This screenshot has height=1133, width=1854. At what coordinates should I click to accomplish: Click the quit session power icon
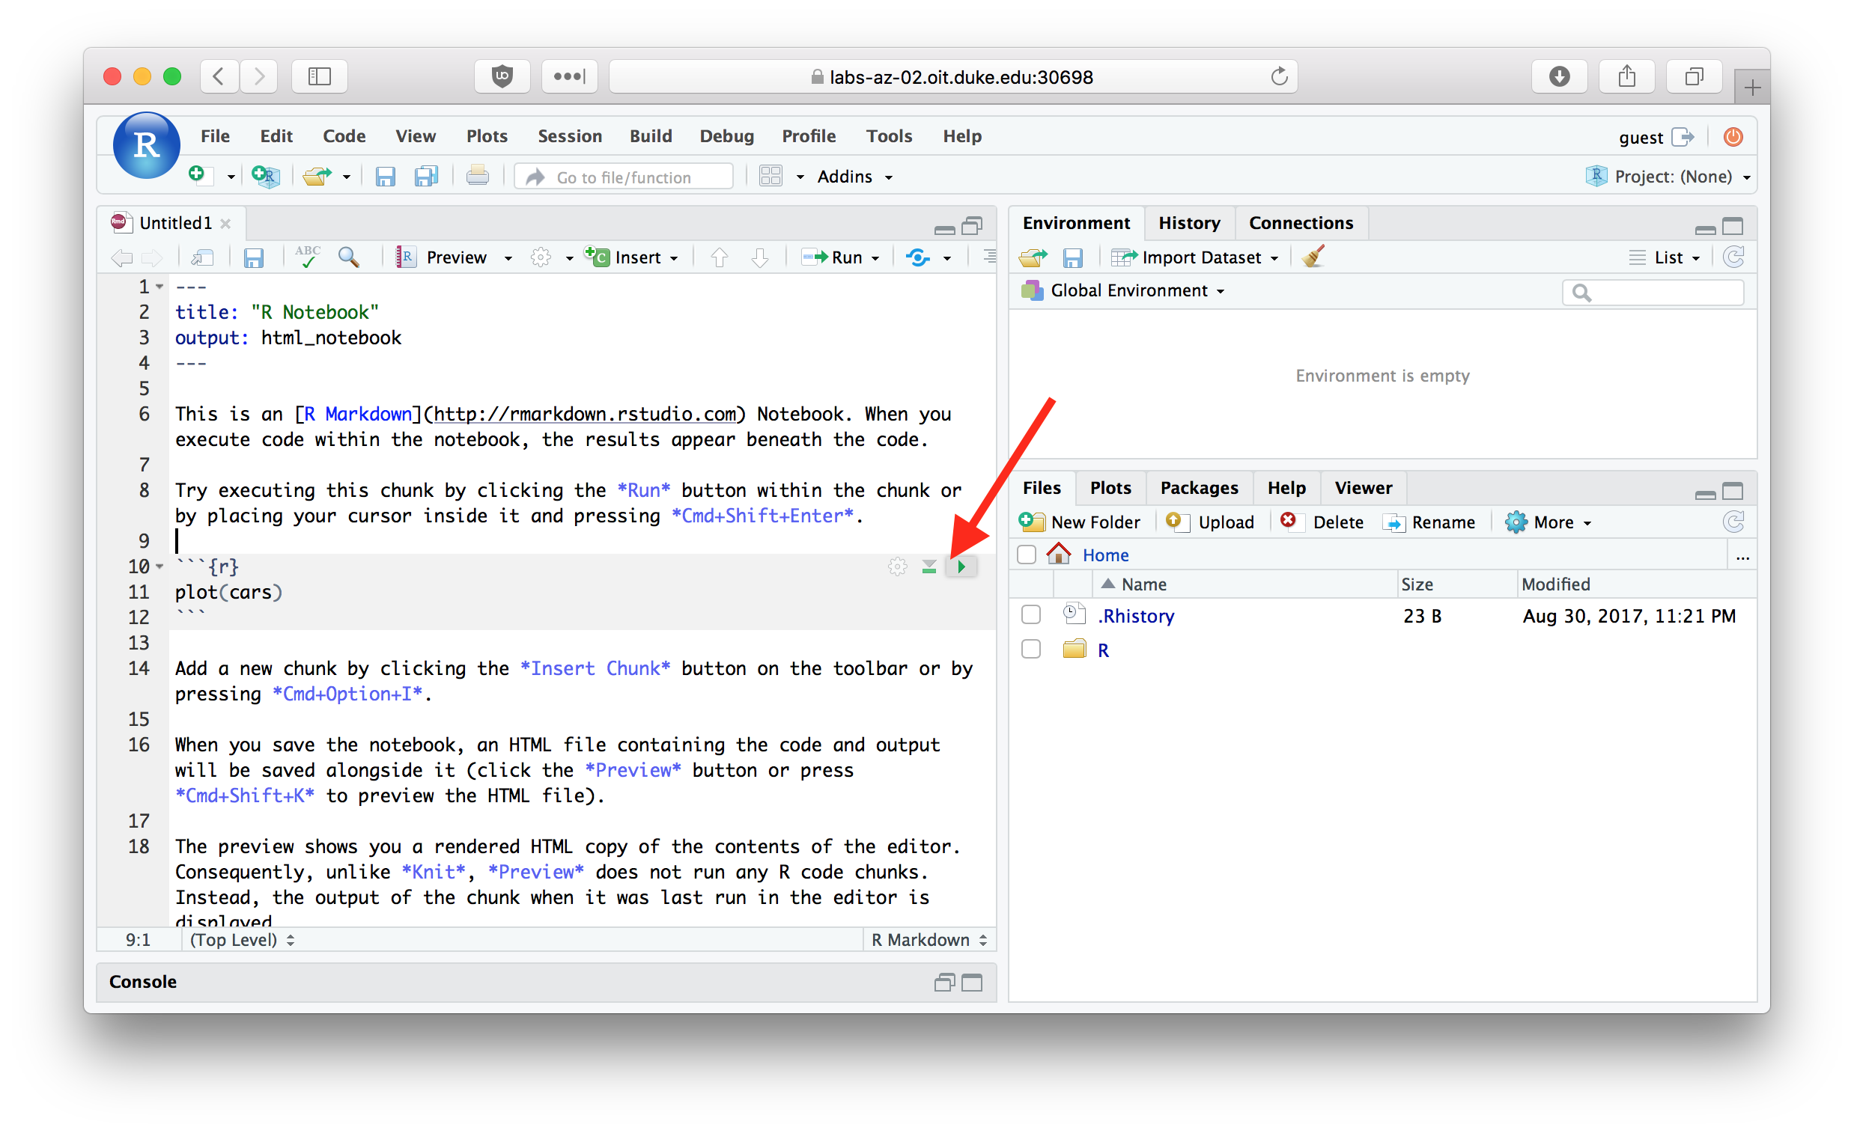(x=1733, y=137)
